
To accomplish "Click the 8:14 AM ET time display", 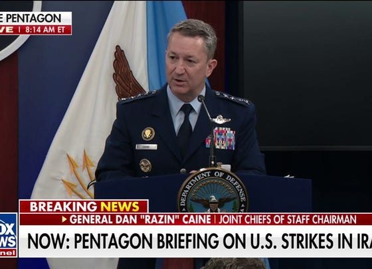I will coord(45,30).
